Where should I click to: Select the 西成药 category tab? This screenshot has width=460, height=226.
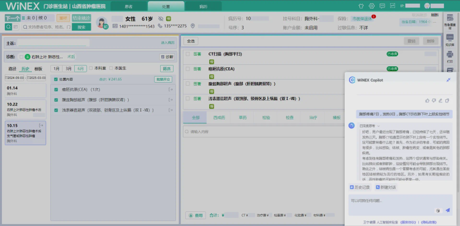pos(219,117)
